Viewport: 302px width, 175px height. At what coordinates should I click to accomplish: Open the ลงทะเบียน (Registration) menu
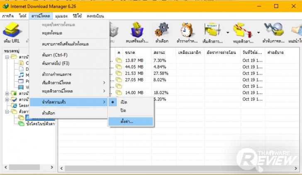(95, 16)
